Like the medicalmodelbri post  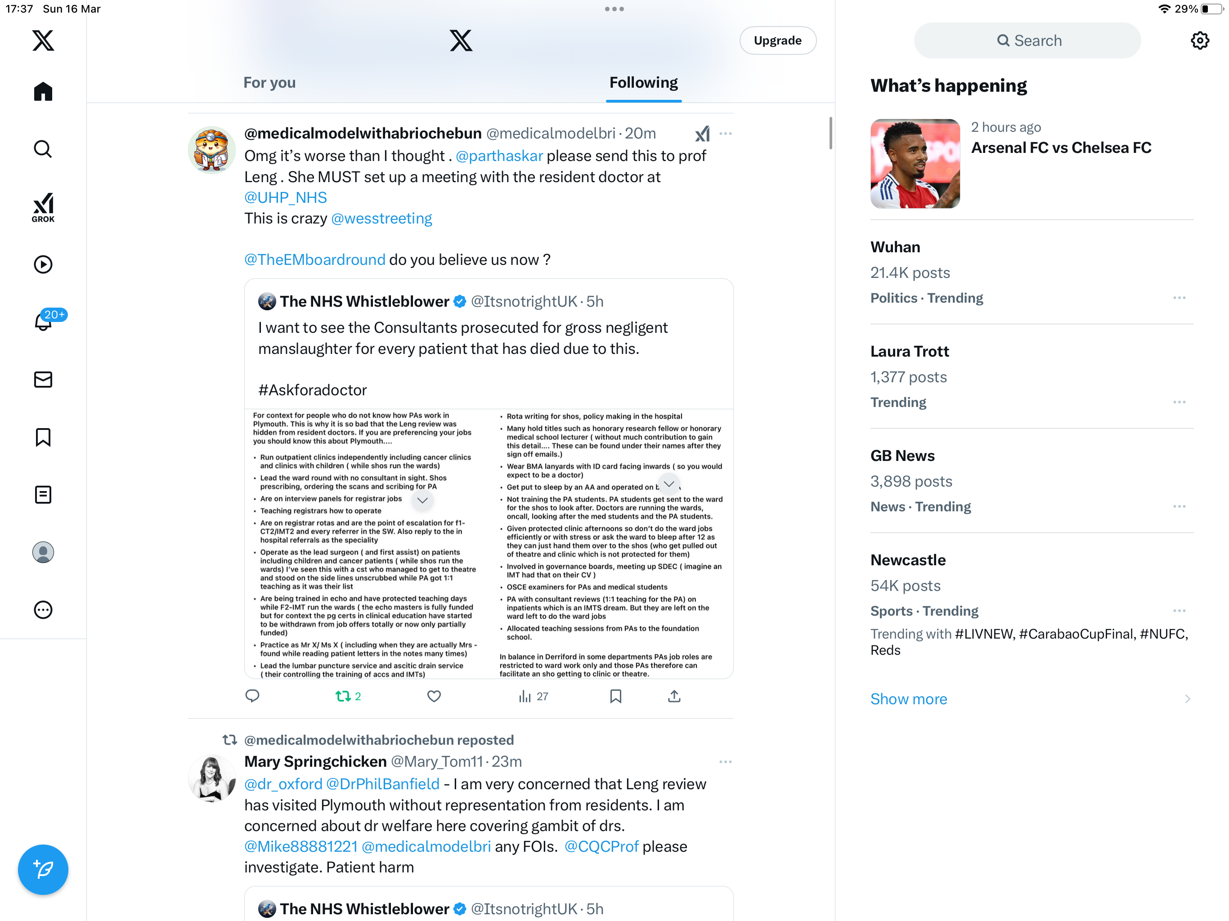(434, 696)
